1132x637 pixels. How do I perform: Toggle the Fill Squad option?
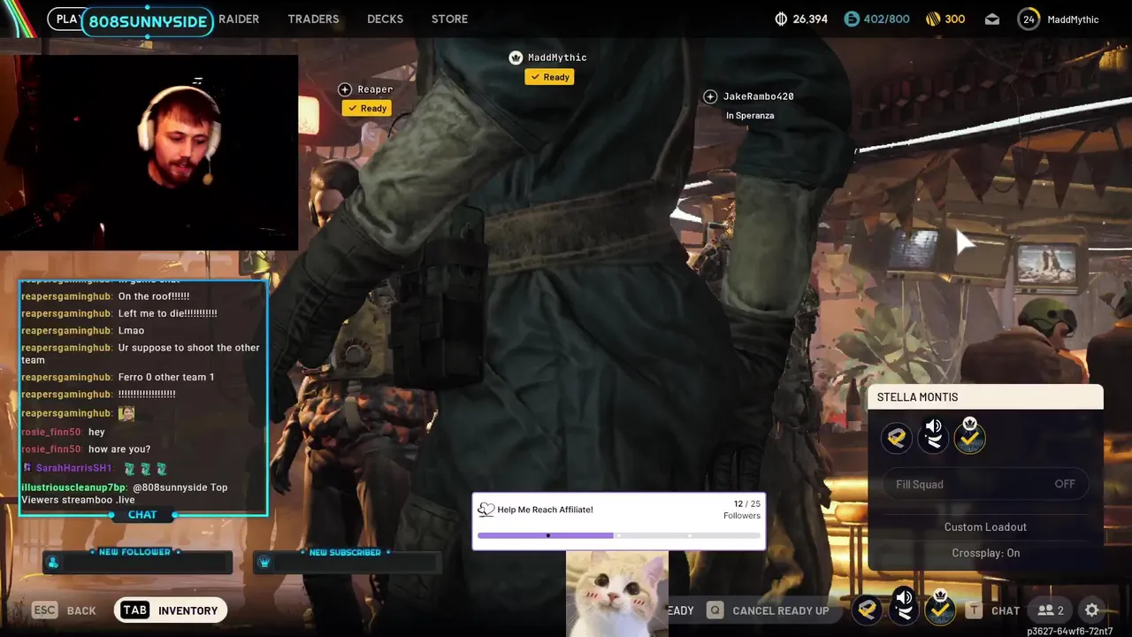click(x=985, y=484)
